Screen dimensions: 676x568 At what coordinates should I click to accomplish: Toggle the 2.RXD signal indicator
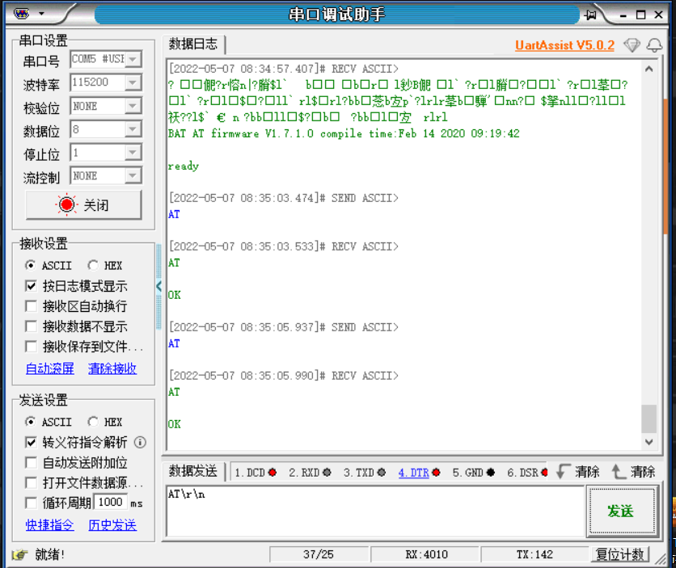327,473
